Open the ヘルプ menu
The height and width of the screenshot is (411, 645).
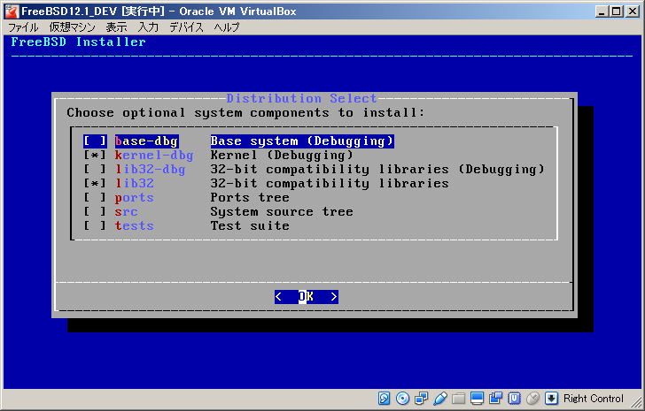coord(226,27)
